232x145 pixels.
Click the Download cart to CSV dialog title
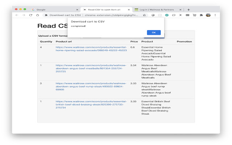pyautogui.click(x=88, y=21)
